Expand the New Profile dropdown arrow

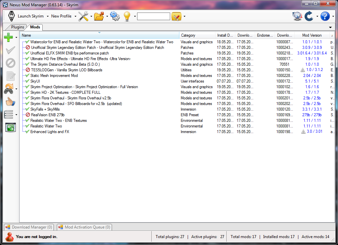point(75,17)
